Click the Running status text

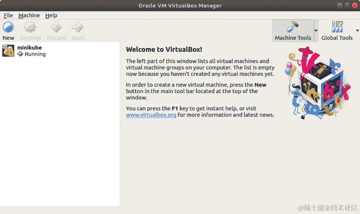point(35,54)
